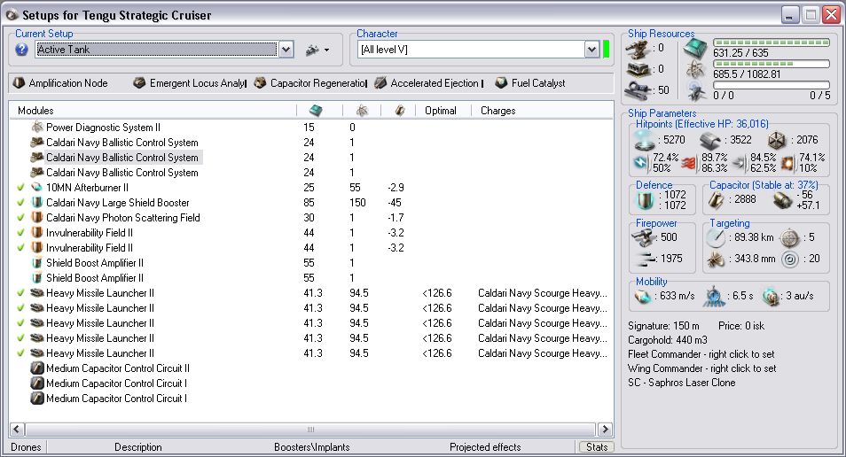Click the fourth Heavy Missile Launcher II icon
The width and height of the screenshot is (846, 457).
37,338
